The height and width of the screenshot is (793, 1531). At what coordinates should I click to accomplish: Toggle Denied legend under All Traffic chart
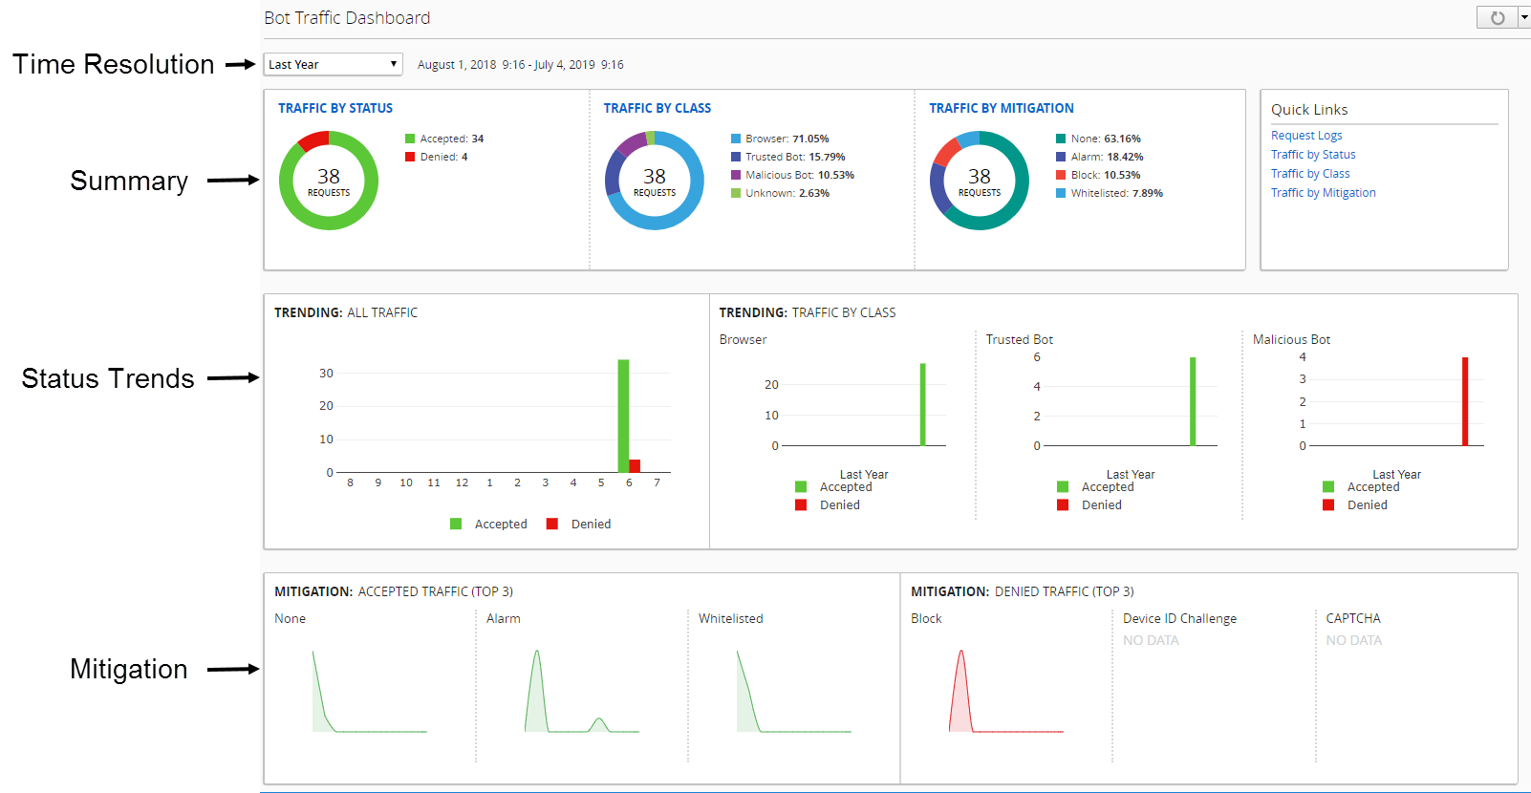click(552, 524)
